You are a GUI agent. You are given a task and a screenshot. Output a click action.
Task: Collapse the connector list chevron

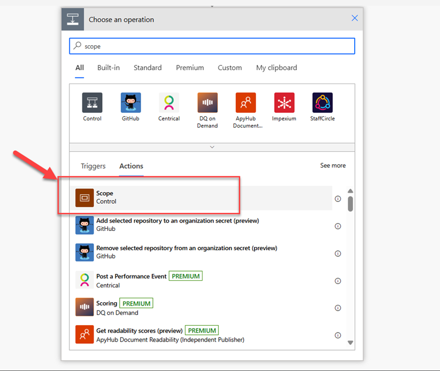click(212, 147)
